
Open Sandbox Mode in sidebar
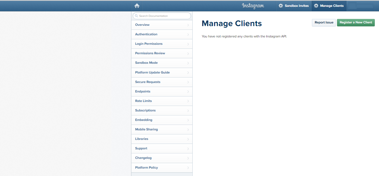tap(162, 63)
